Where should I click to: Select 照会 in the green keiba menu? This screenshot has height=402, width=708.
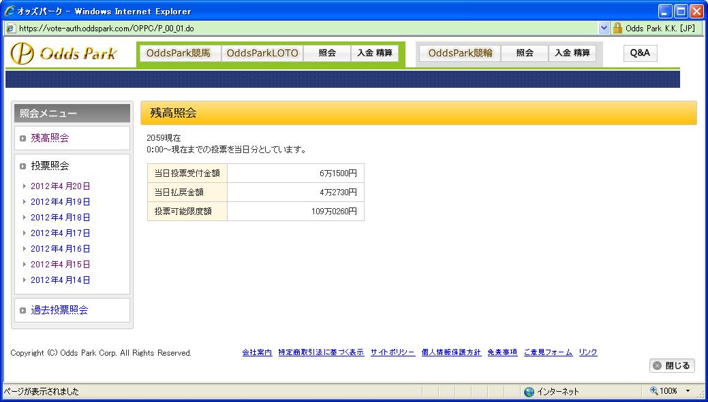coord(327,53)
